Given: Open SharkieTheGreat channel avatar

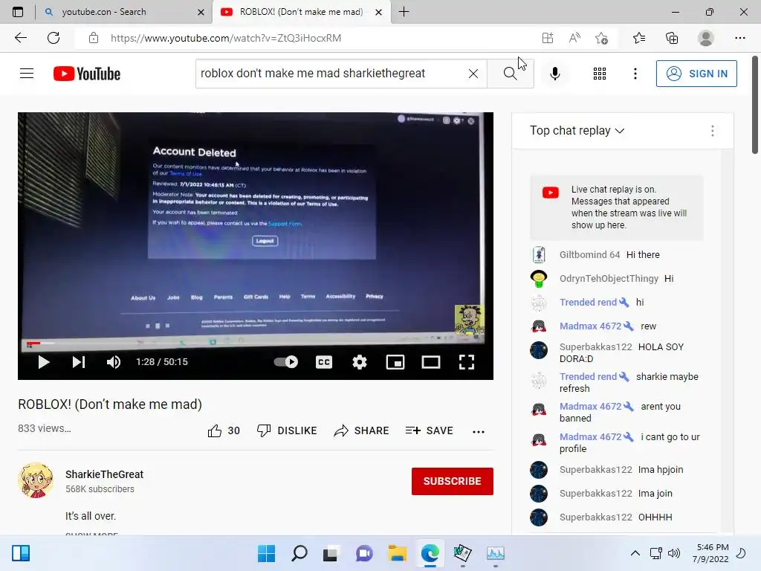Looking at the screenshot, I should (36, 480).
